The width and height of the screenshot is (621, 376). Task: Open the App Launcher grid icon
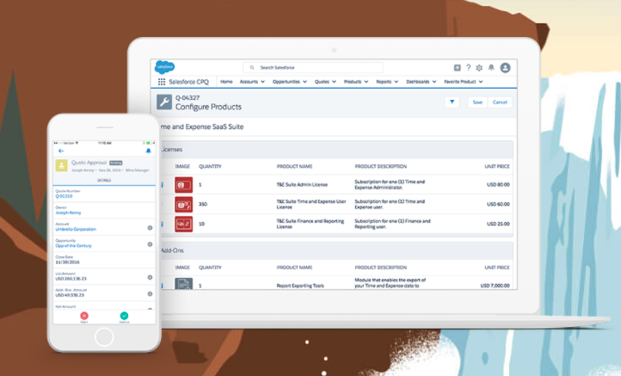pos(162,82)
